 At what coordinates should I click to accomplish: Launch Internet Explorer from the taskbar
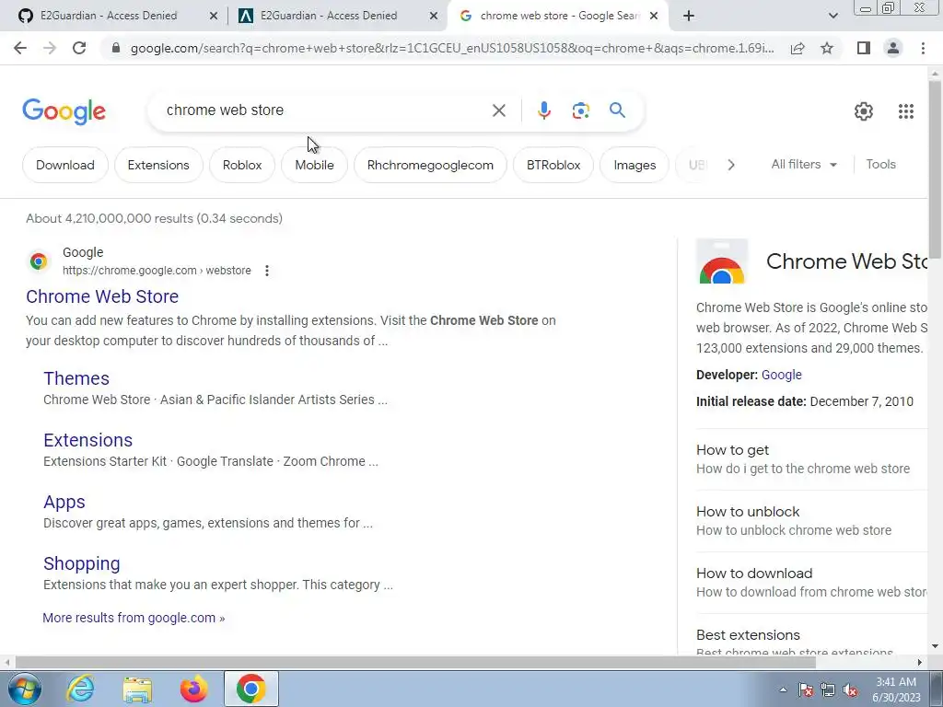80,689
